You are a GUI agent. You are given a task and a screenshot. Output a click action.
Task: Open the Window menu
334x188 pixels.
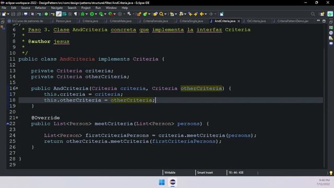(111, 8)
